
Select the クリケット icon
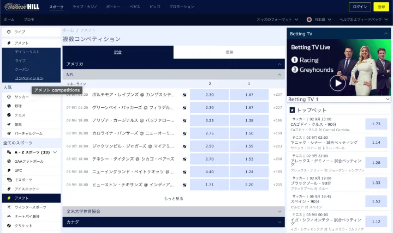click(x=9, y=225)
